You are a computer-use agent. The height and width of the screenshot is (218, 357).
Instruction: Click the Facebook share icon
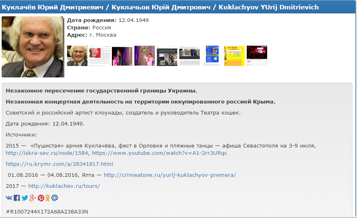point(17,198)
